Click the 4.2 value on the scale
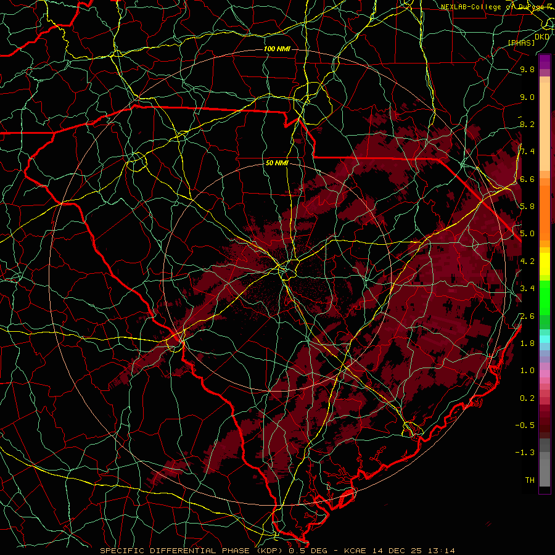 527,261
